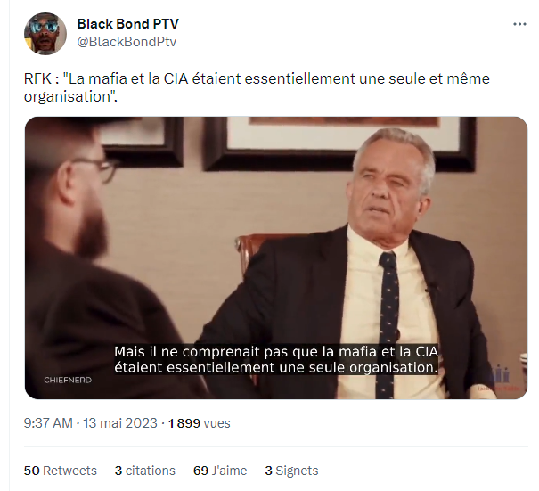Show the list of 50 Retweets
This screenshot has width=539, height=491.
[x=61, y=471]
